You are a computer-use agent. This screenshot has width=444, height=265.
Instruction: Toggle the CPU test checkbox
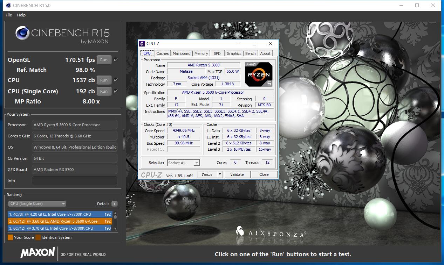pyautogui.click(x=116, y=80)
